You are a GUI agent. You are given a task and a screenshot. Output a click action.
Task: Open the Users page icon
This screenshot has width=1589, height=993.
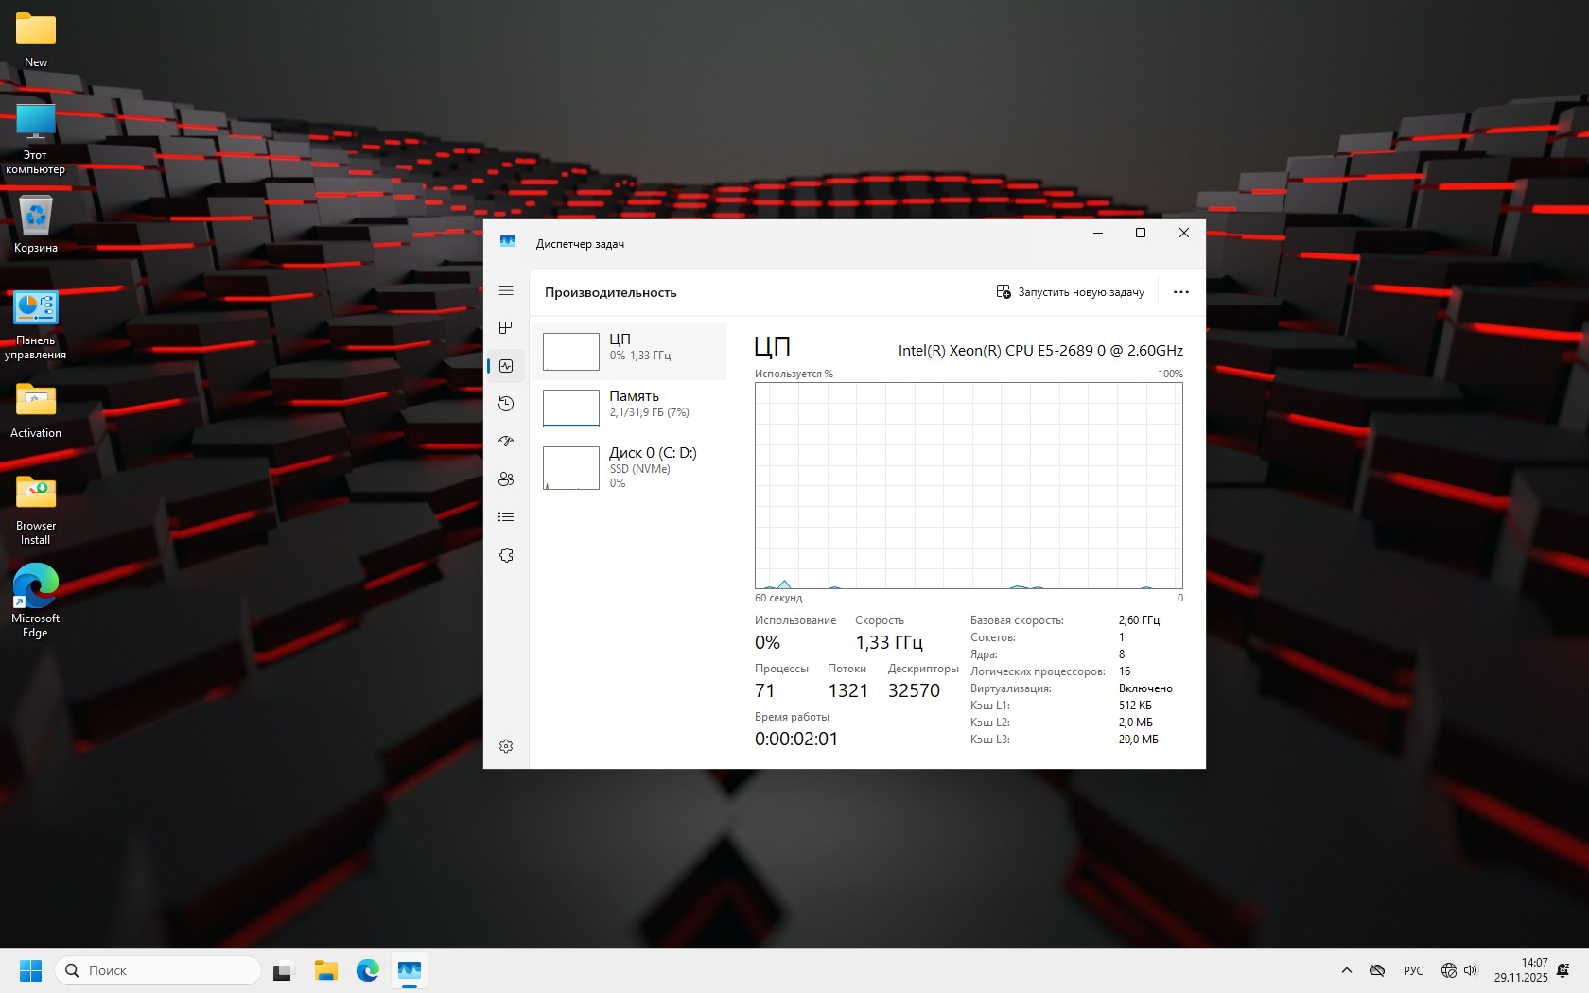(506, 479)
